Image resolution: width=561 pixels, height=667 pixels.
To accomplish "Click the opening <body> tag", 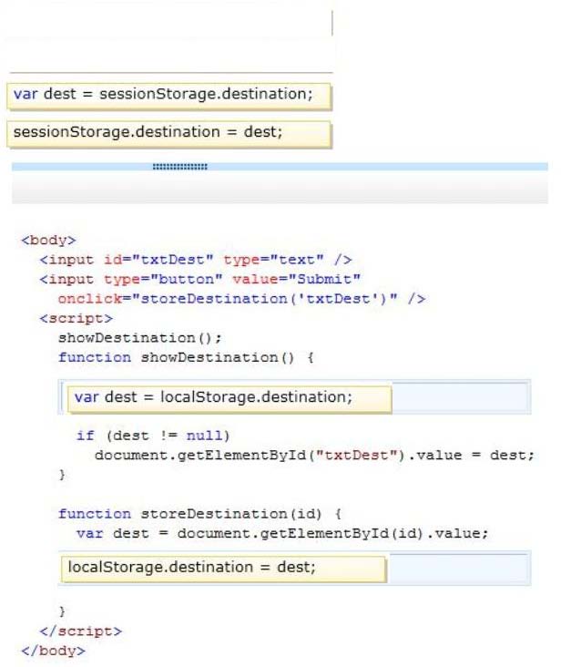I will tap(48, 240).
